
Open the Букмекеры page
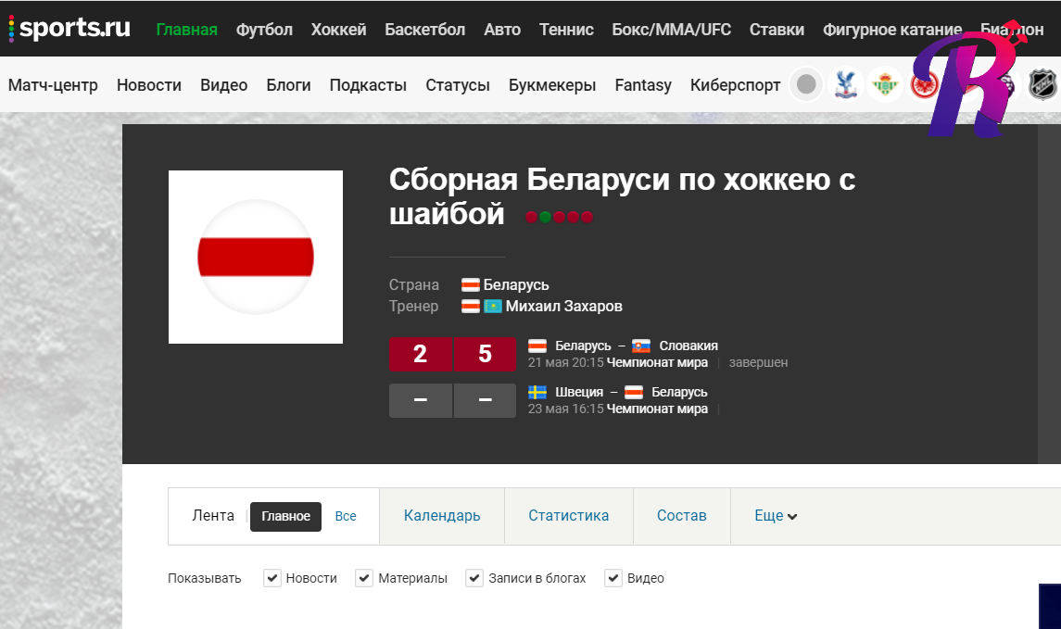pyautogui.click(x=552, y=85)
